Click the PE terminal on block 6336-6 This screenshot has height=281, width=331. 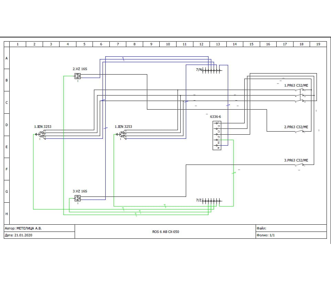click(217, 140)
